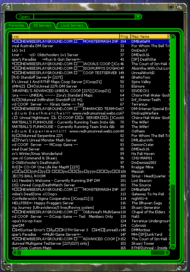Image resolution: width=190 pixels, height=272 pixels.
Task: Select the 'Syntax-Error's KOTH-Server 3' row
Action: pyautogui.click(x=91, y=230)
